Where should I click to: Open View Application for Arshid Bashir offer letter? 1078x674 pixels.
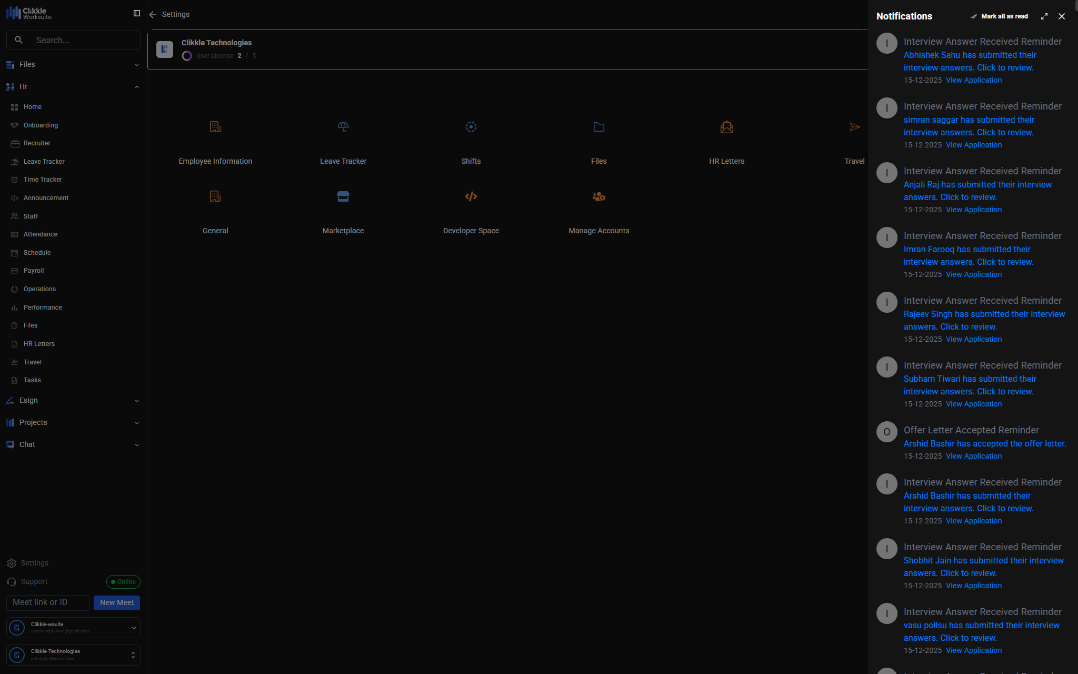tap(973, 456)
